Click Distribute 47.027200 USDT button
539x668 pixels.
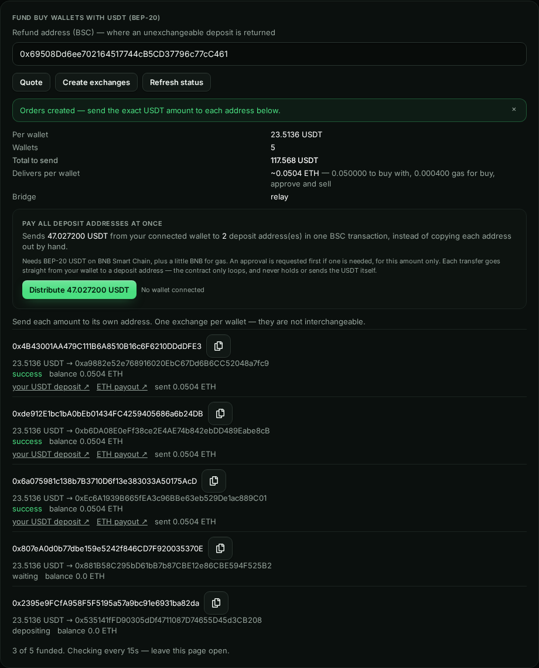(x=79, y=290)
